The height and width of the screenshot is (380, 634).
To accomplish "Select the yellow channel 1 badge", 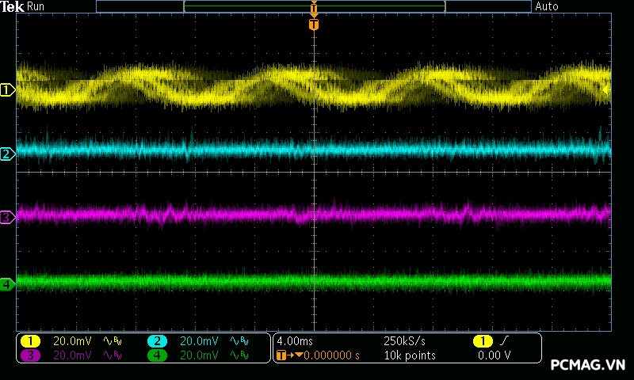I will tap(30, 341).
